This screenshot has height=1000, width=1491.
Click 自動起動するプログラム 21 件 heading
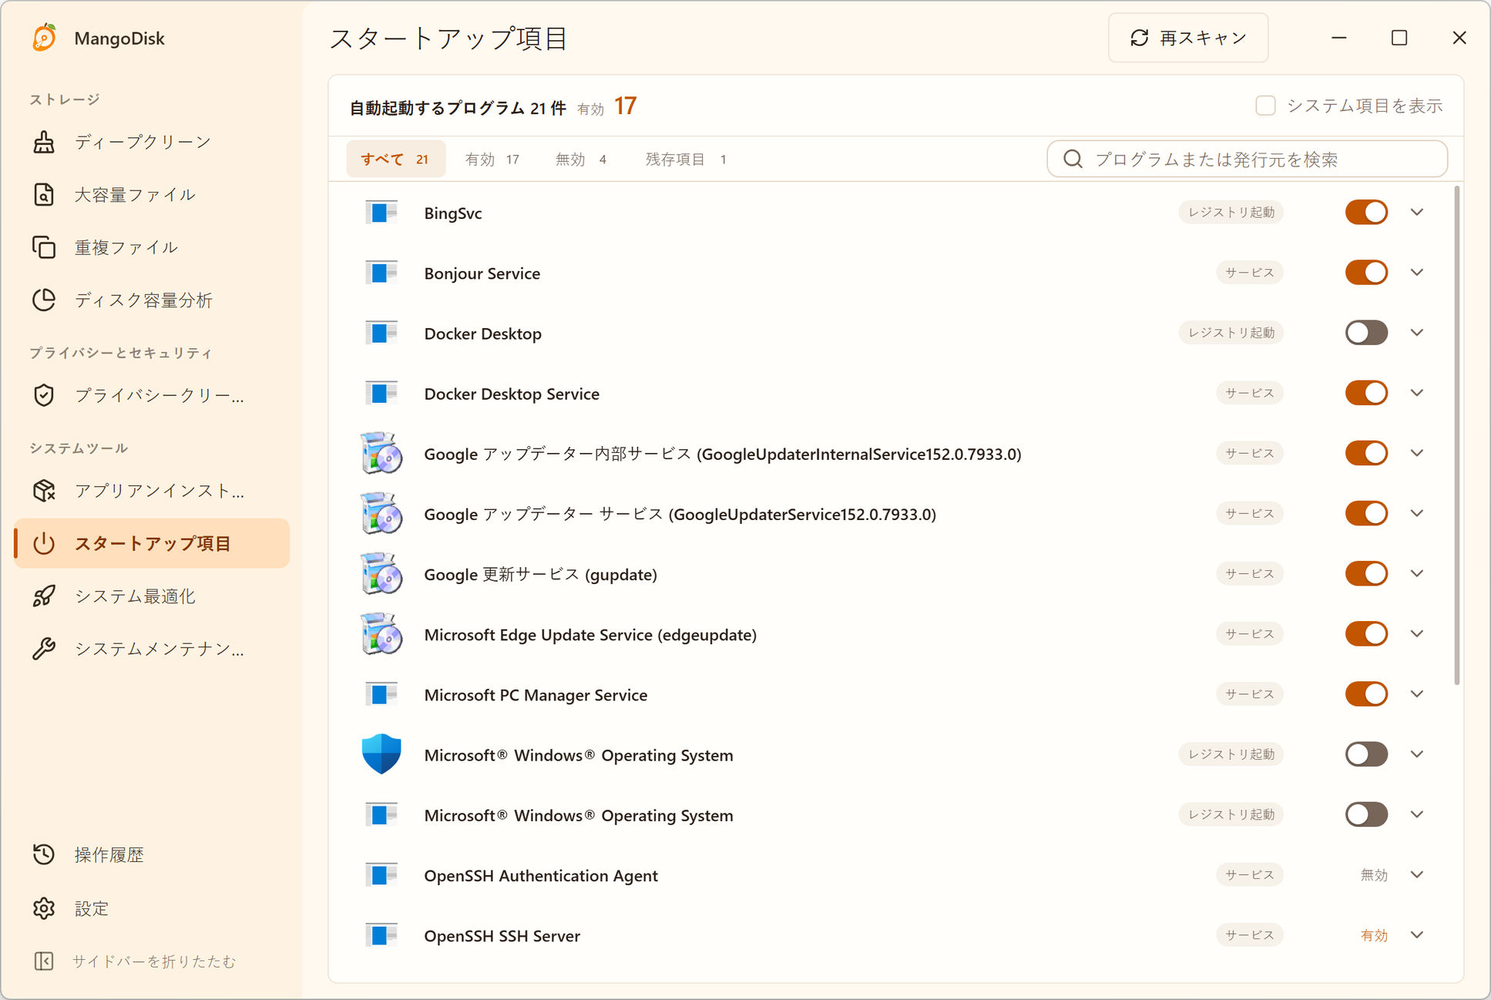458,108
